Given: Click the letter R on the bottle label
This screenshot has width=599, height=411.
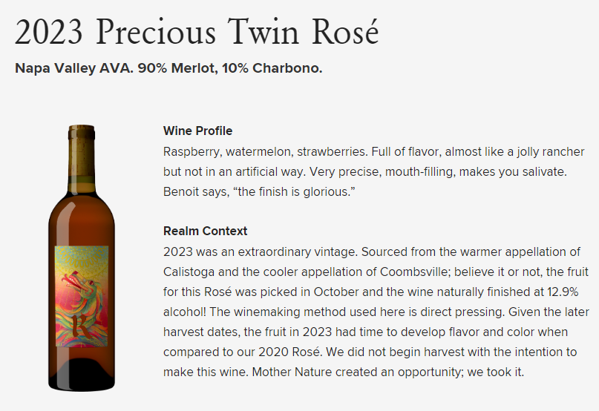Looking at the screenshot, I should click(x=80, y=326).
